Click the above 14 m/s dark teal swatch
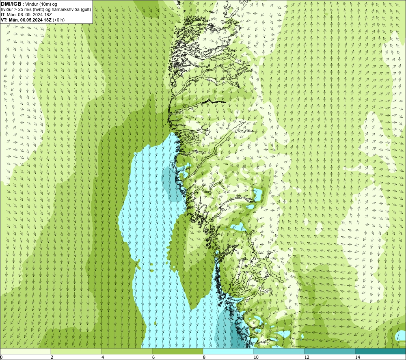Viewport: 406px width, 360px height. (381, 351)
